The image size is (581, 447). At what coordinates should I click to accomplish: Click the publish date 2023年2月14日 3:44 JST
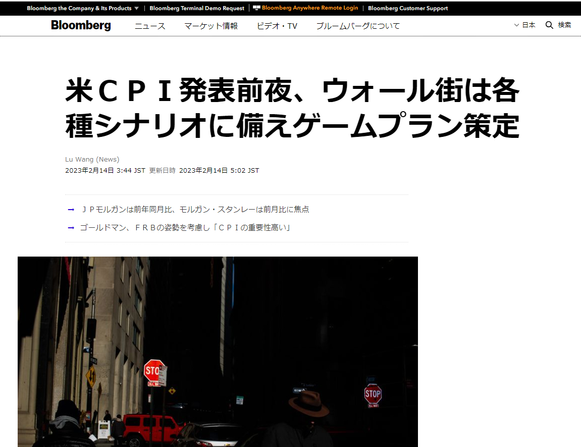105,171
